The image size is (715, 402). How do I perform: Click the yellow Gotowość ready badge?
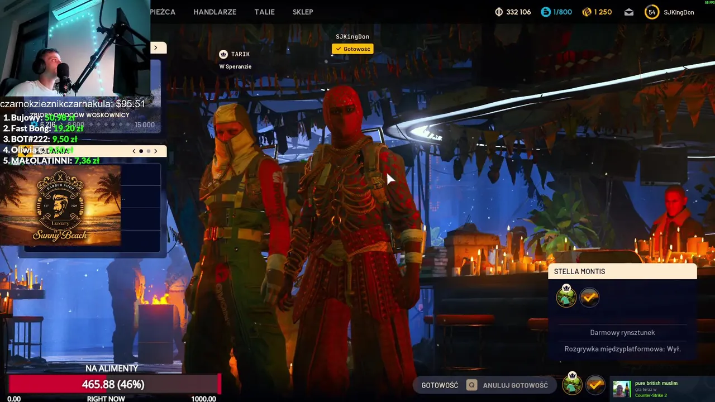click(352, 49)
